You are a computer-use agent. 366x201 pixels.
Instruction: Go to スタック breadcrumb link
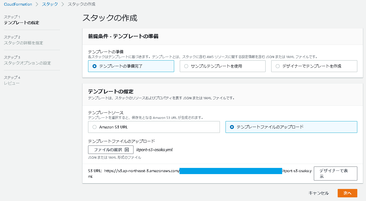coord(50,4)
